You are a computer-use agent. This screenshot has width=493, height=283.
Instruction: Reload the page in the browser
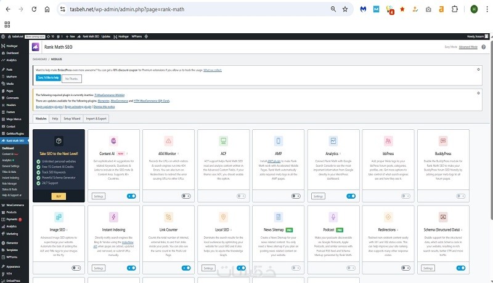(x=34, y=9)
